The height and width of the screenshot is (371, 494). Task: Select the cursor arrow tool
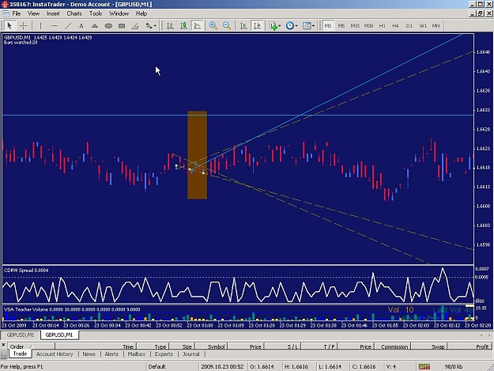9,26
